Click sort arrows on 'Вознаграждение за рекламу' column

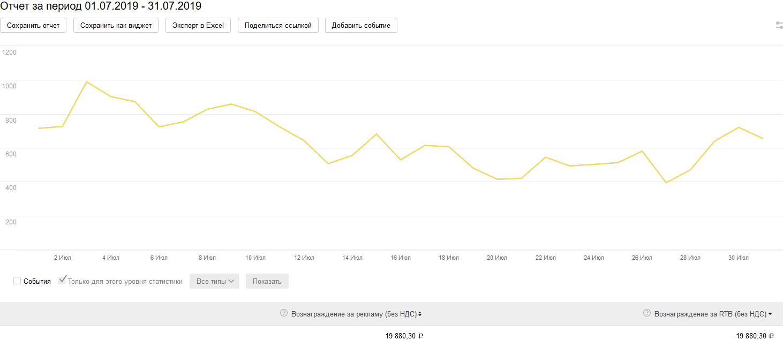pos(420,314)
